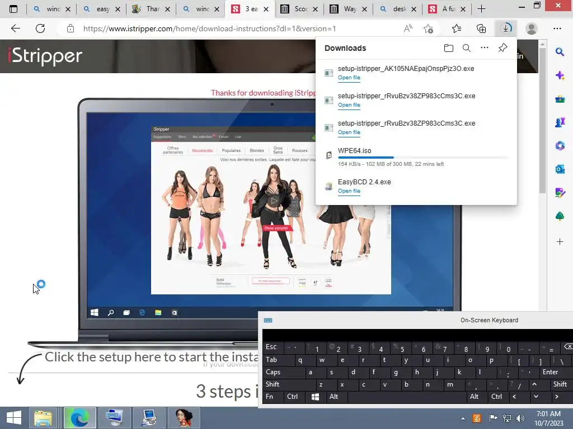Open the Favorites list toolbar icon

(x=457, y=28)
